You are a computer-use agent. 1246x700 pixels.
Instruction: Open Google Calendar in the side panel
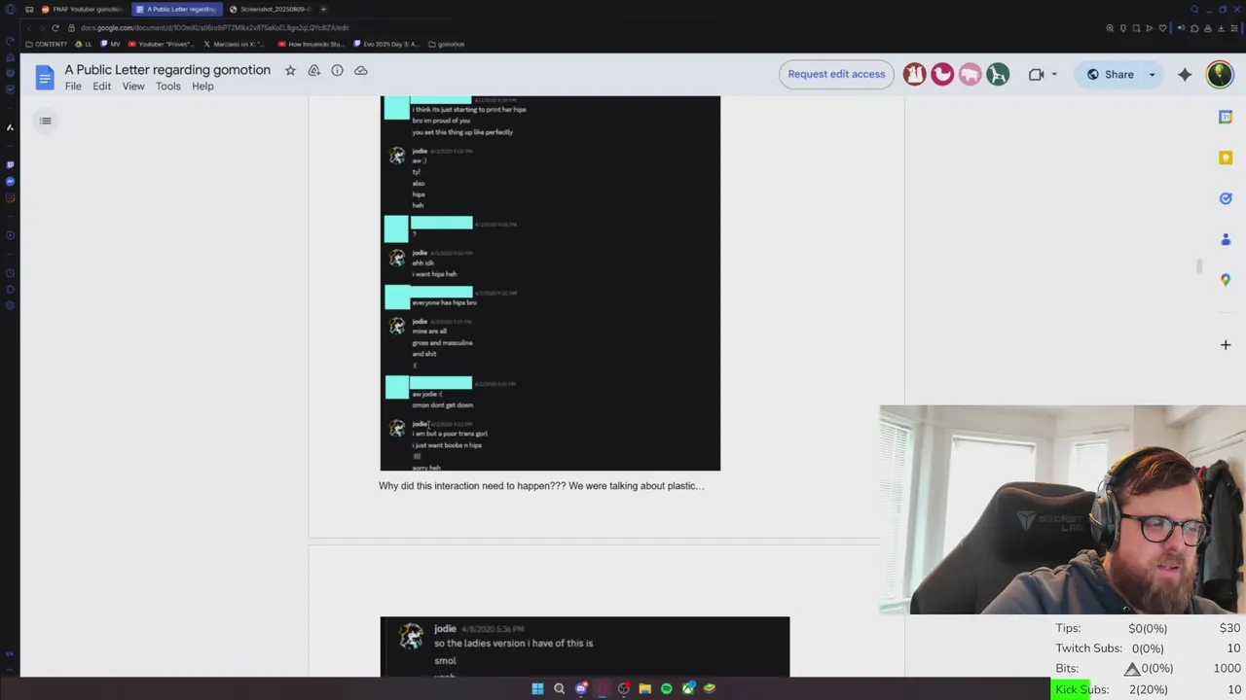point(1226,117)
